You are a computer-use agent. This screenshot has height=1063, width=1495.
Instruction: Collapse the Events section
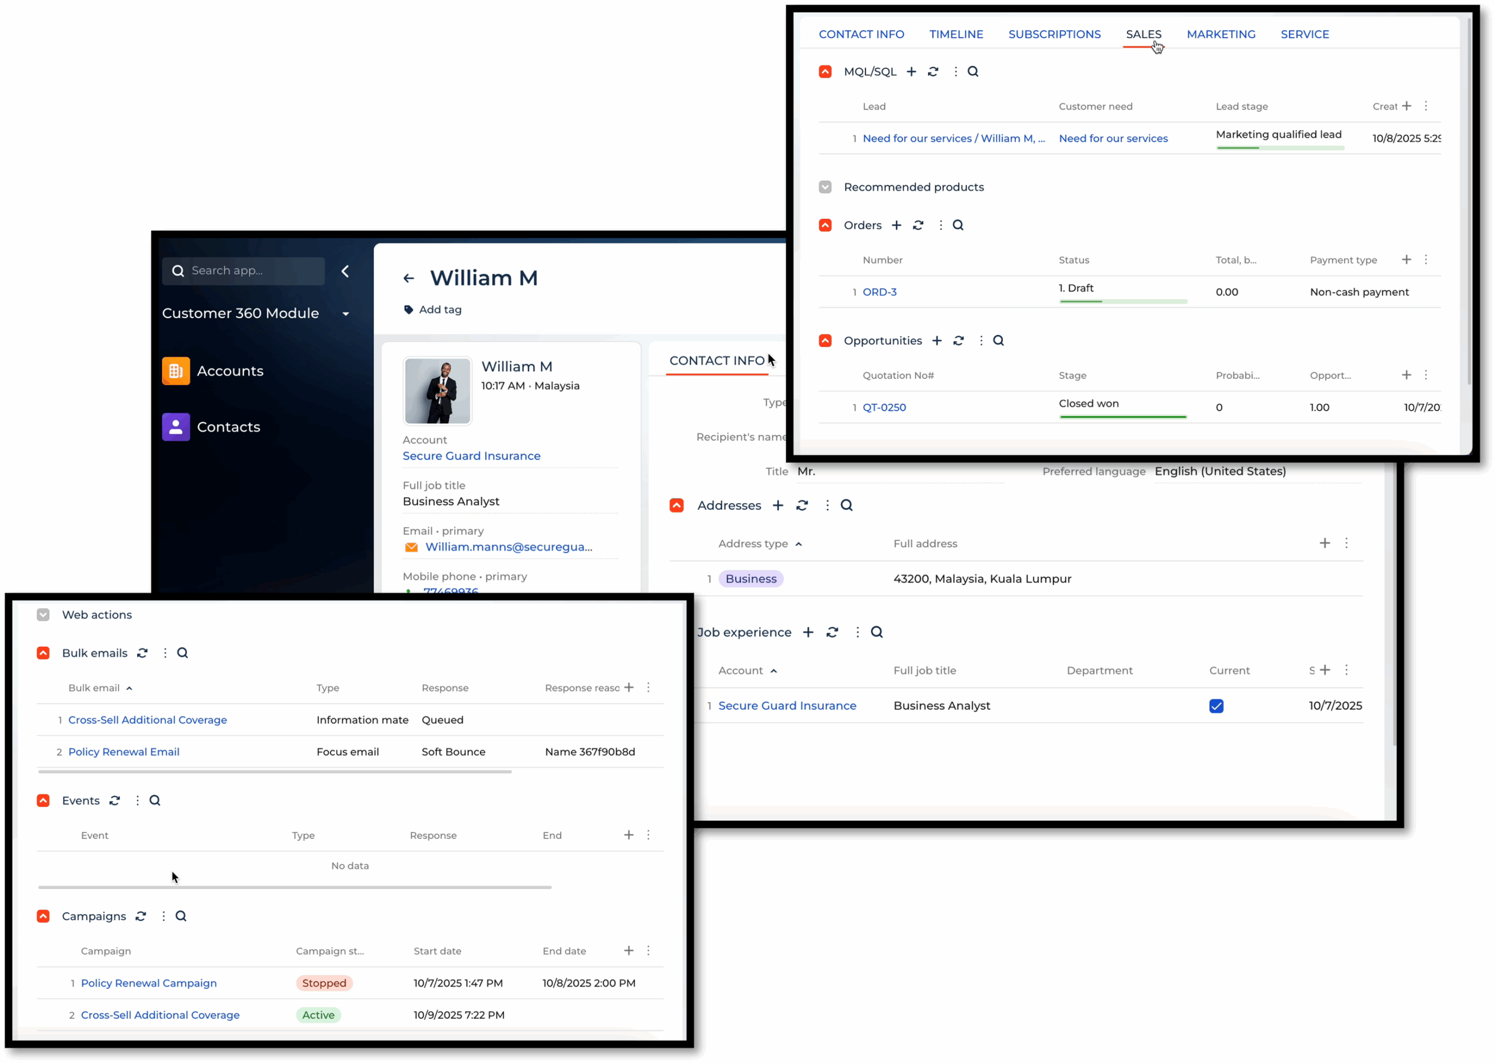tap(43, 800)
